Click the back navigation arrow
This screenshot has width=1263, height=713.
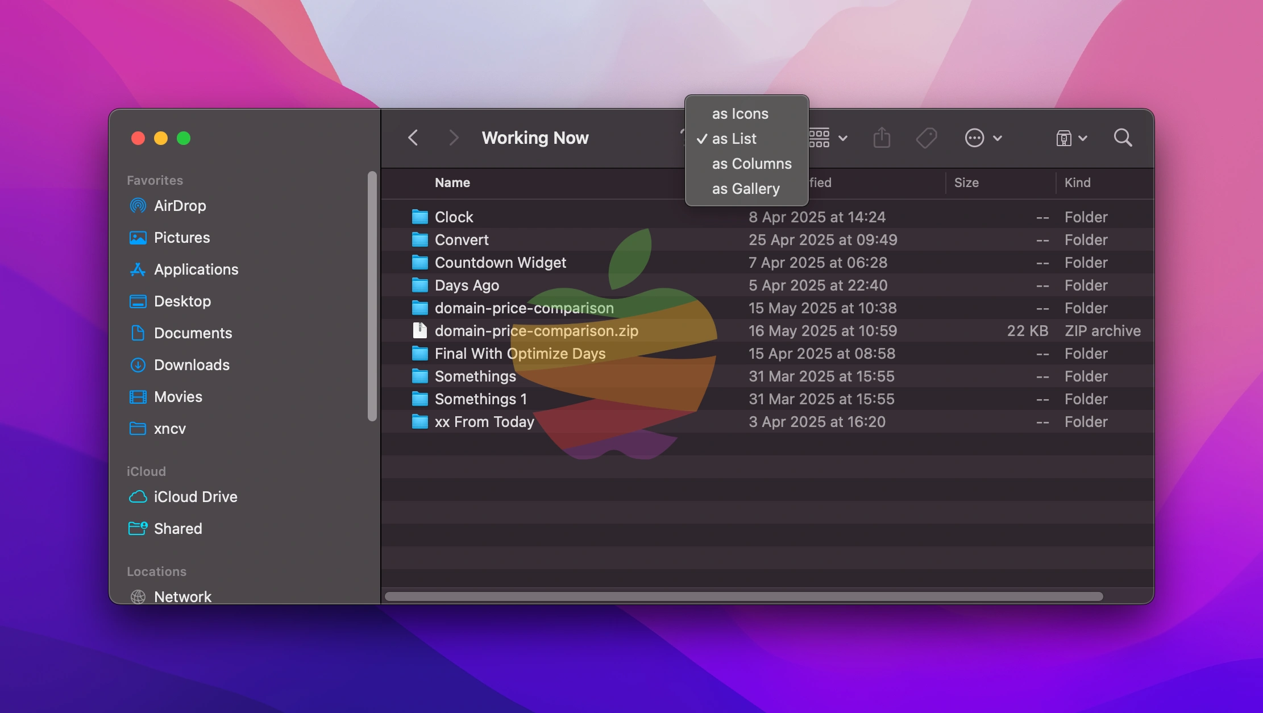pyautogui.click(x=413, y=138)
